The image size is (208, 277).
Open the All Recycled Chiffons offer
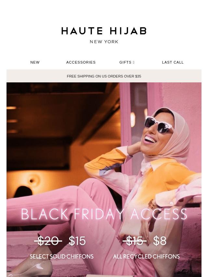pos(146,256)
